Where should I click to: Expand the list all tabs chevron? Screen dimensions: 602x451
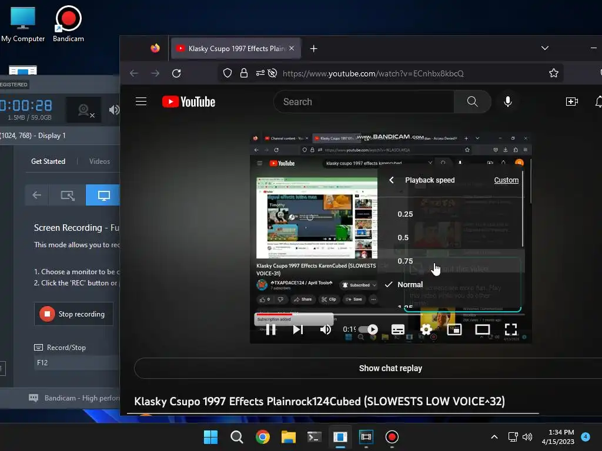(x=545, y=48)
